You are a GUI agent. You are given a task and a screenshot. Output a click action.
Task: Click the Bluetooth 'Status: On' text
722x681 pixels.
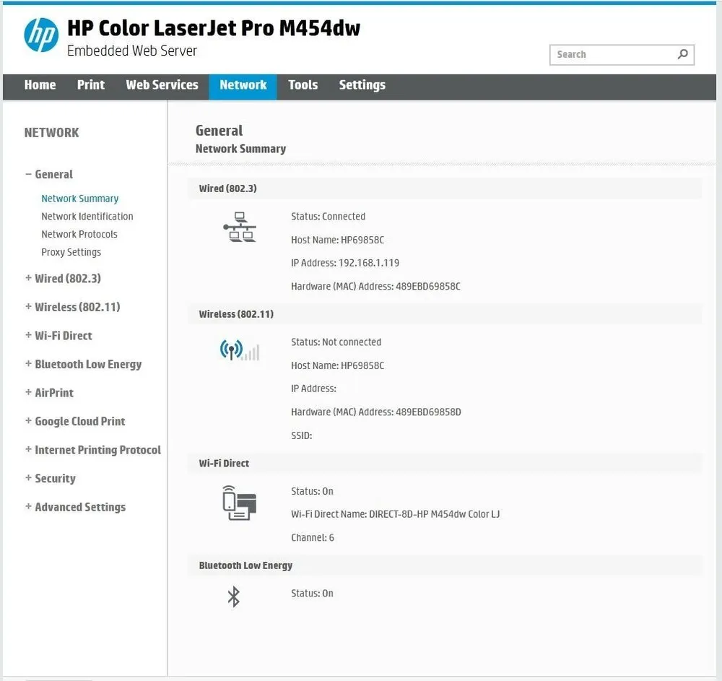[x=312, y=594]
